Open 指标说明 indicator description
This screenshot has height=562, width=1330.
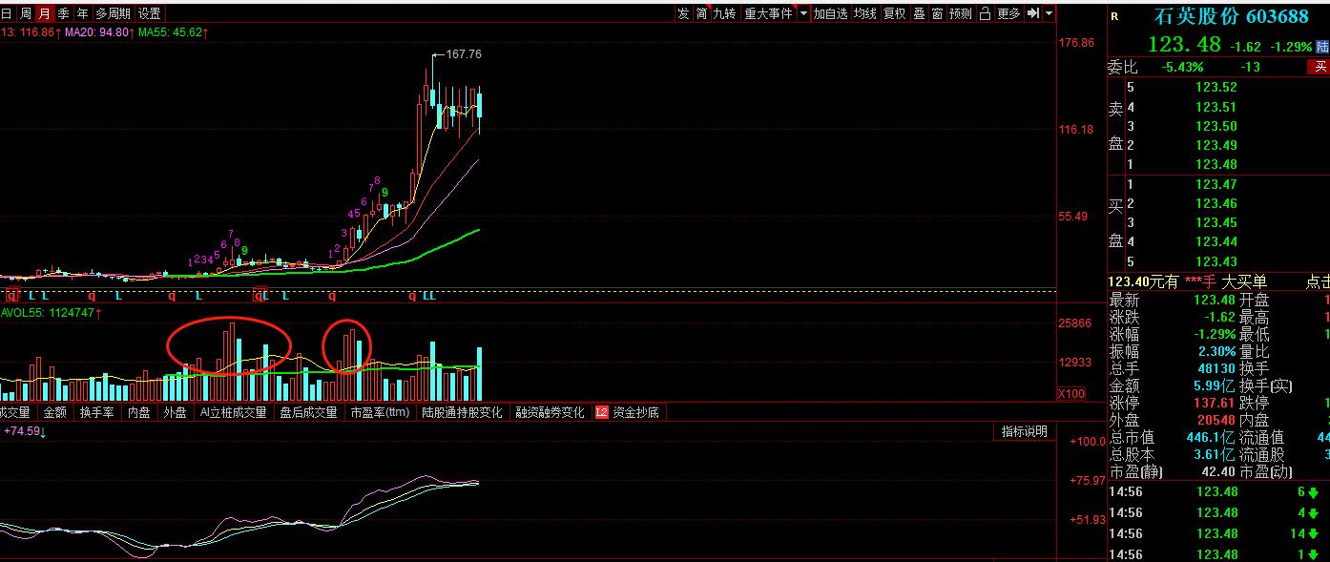pos(1024,431)
